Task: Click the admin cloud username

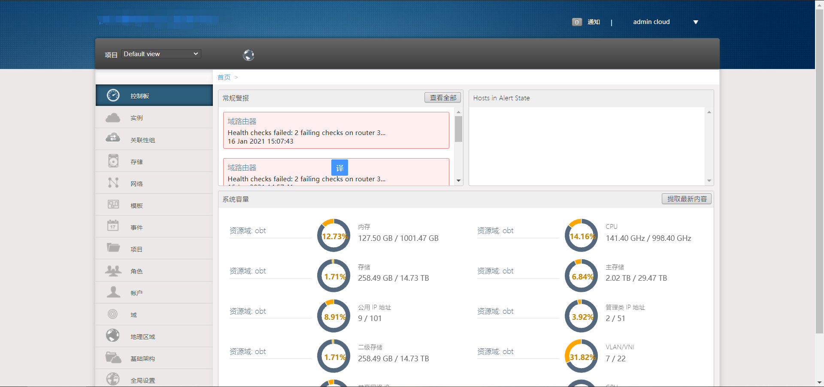Action: [x=651, y=22]
